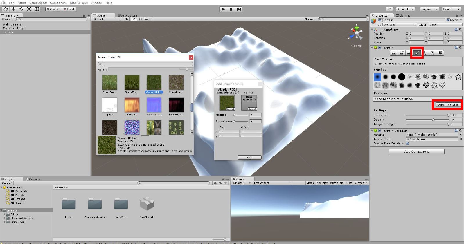Select the Scale tool in toolbar
Viewport: 464px width, 244px height.
tap(29, 9)
